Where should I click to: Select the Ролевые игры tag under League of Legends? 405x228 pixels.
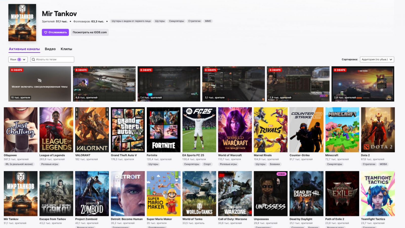(x=50, y=164)
